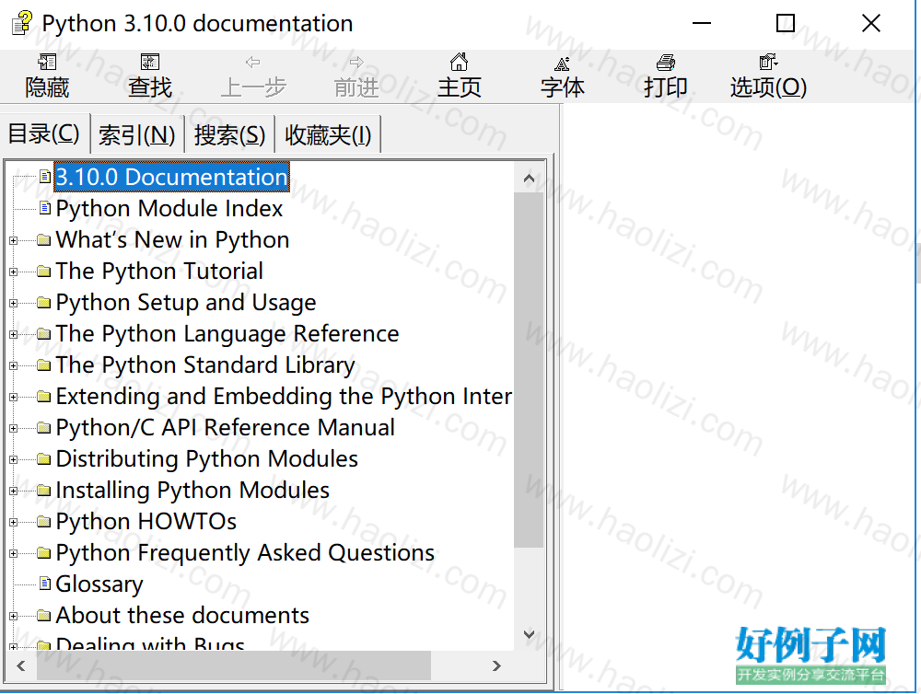Click the 主页 (Home) toolbar icon
Image resolution: width=921 pixels, height=694 pixels.
[x=459, y=62]
